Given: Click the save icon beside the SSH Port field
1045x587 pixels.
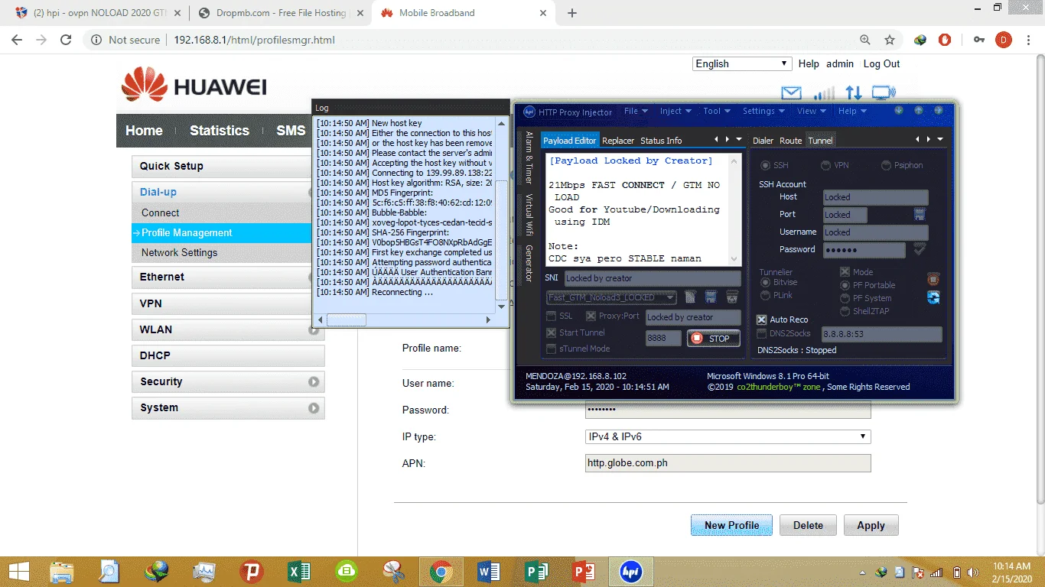Looking at the screenshot, I should tap(920, 214).
